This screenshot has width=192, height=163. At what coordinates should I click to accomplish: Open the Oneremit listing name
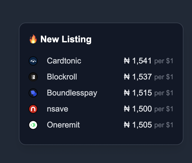63,125
